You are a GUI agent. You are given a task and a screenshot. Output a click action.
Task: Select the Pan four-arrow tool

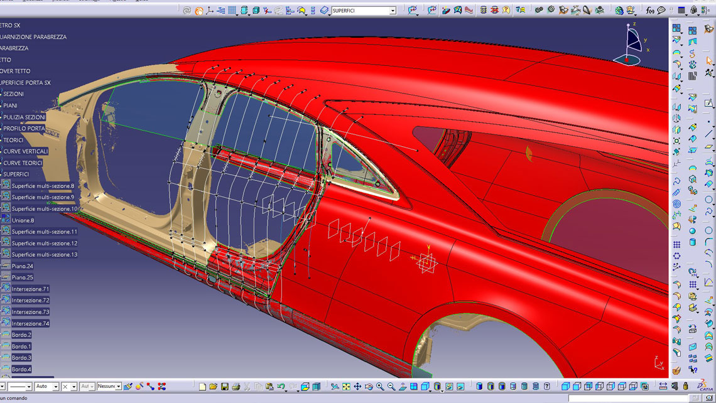pos(357,387)
